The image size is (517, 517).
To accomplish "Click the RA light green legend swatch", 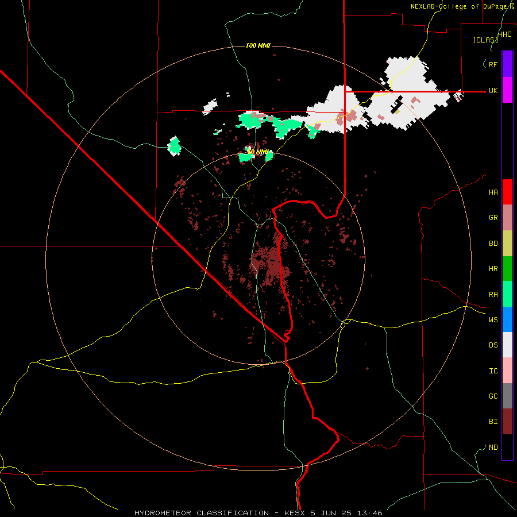I will click(x=507, y=294).
